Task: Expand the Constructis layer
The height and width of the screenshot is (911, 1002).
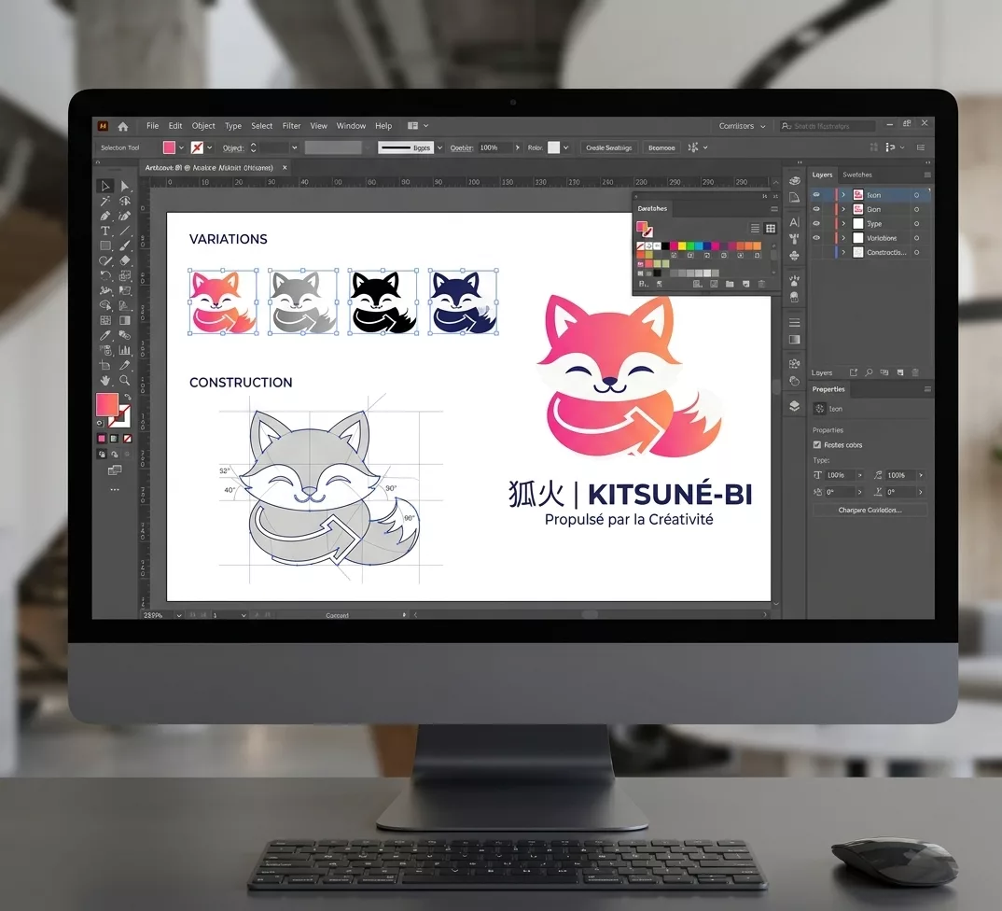Action: tap(842, 253)
